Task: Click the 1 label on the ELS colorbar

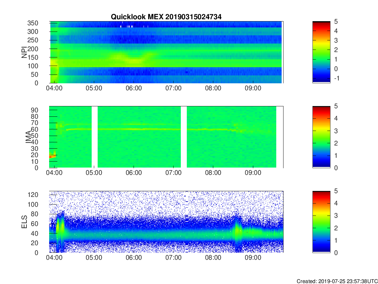Action: pos(335,240)
